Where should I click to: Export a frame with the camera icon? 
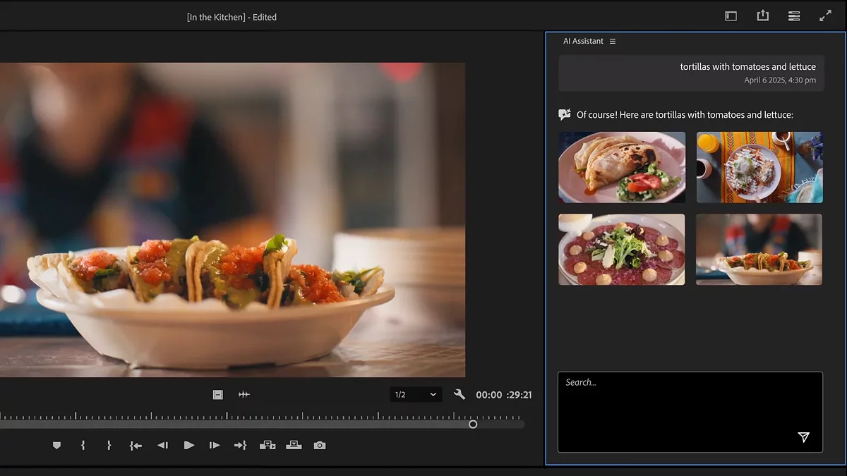320,446
